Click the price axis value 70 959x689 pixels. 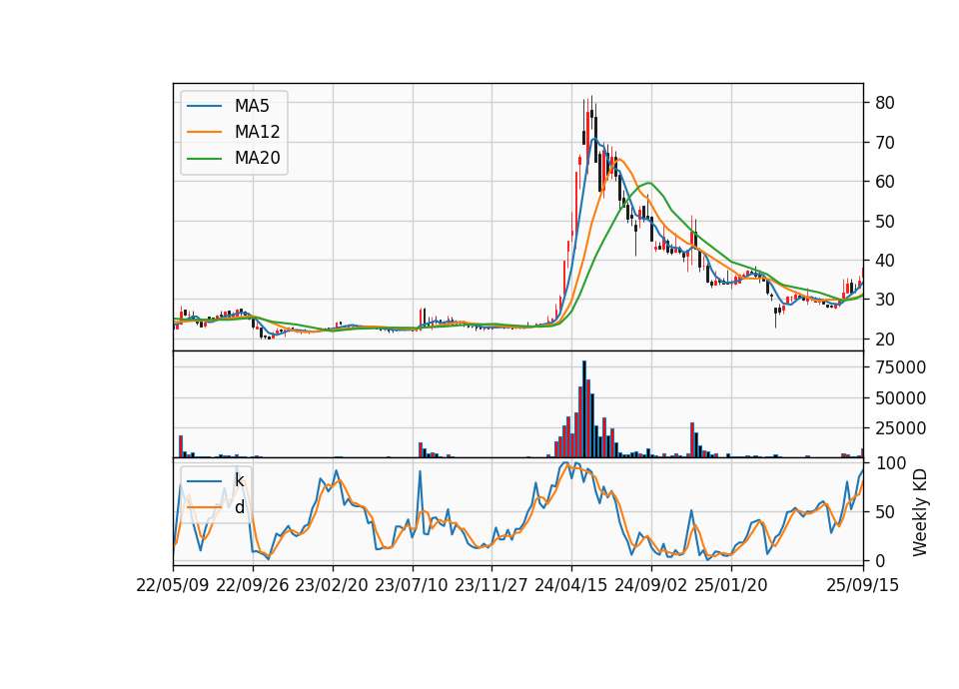coord(884,143)
